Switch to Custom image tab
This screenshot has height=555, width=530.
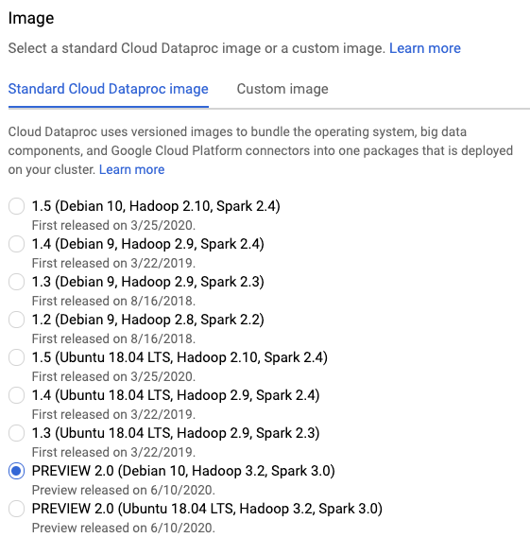(282, 89)
